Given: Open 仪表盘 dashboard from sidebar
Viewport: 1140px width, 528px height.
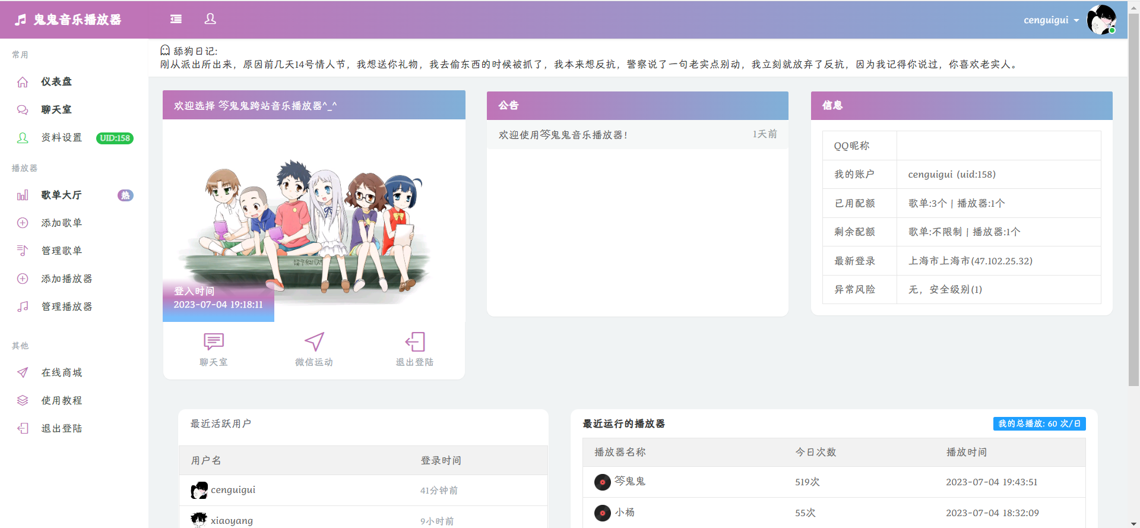Looking at the screenshot, I should (x=56, y=82).
